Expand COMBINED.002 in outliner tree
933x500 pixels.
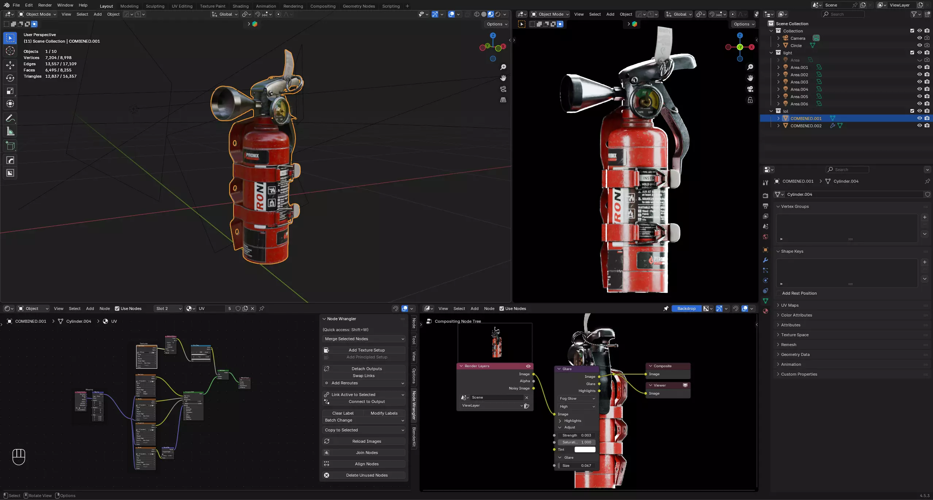point(778,125)
